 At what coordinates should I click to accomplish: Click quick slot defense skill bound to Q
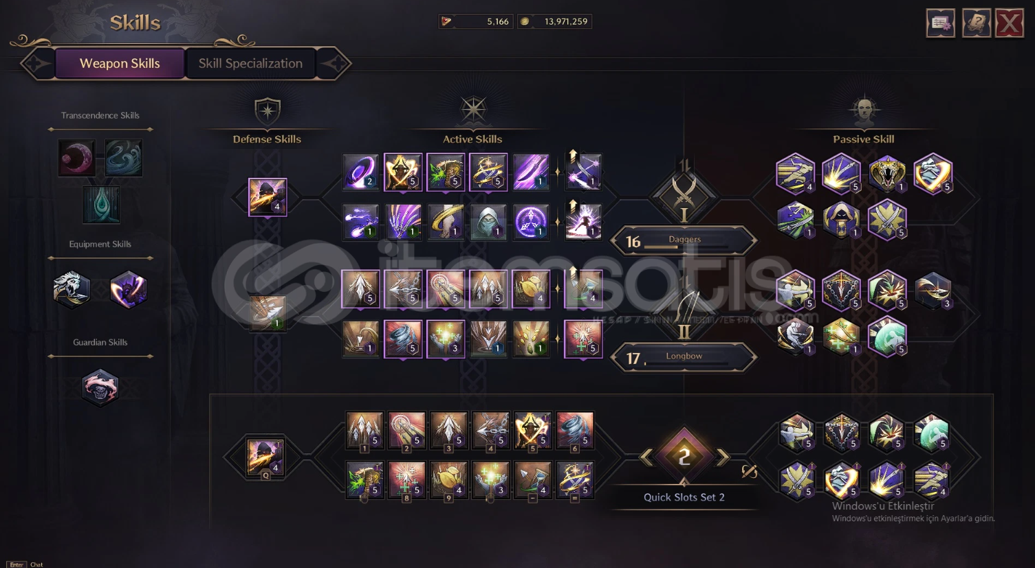[x=265, y=458]
